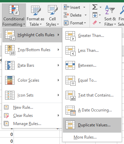Choose Manage Rules... from the menu
This screenshot has height=144, width=124.
pyautogui.click(x=32, y=124)
